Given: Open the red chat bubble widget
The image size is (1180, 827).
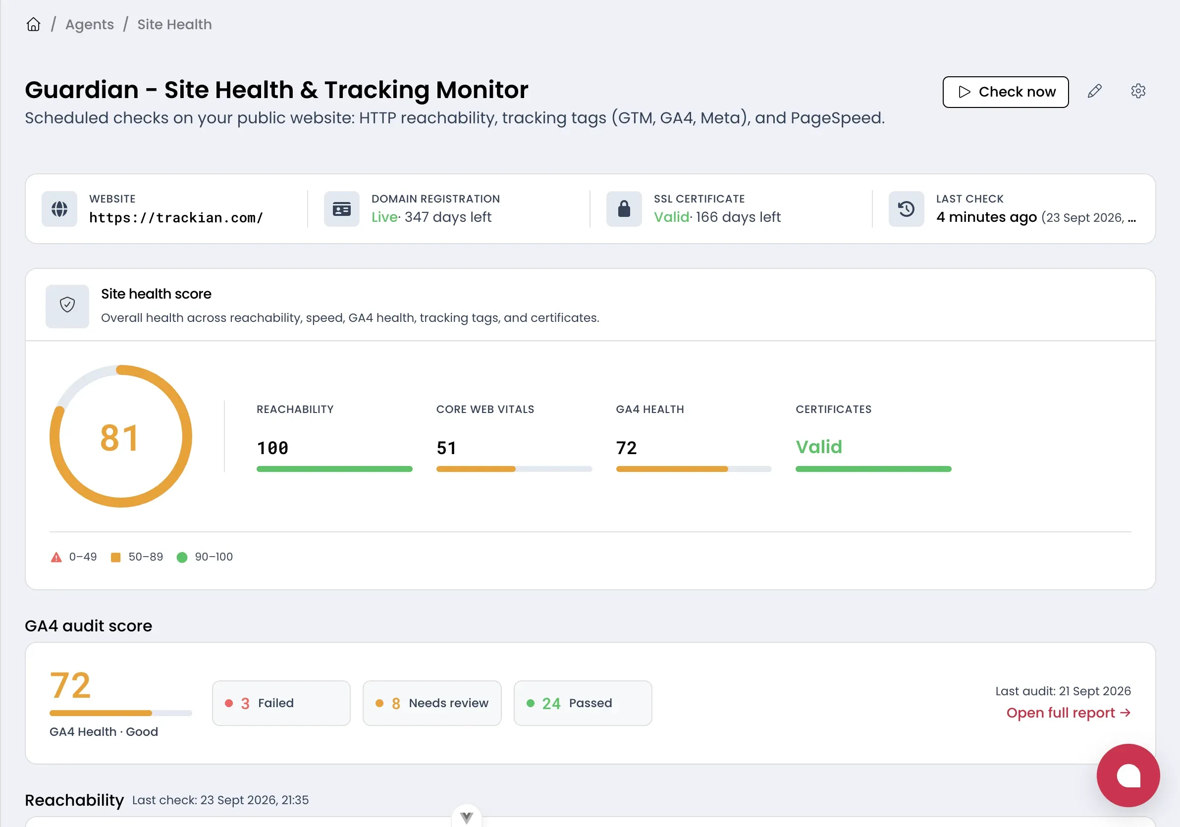Looking at the screenshot, I should 1128,775.
